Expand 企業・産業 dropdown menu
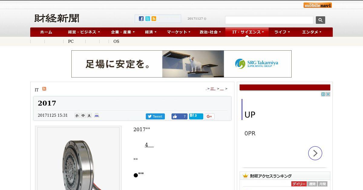 click(123, 32)
